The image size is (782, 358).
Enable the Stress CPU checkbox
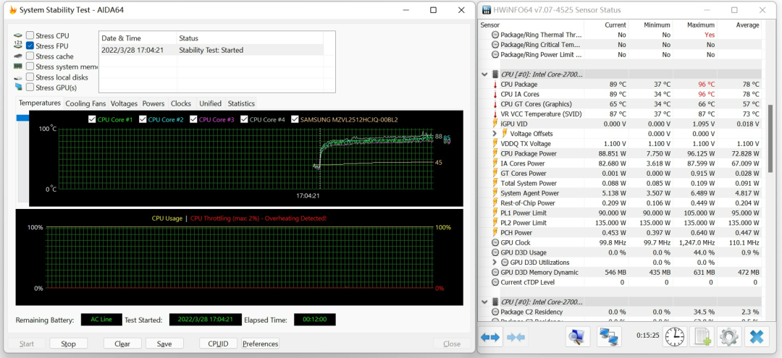[30, 35]
